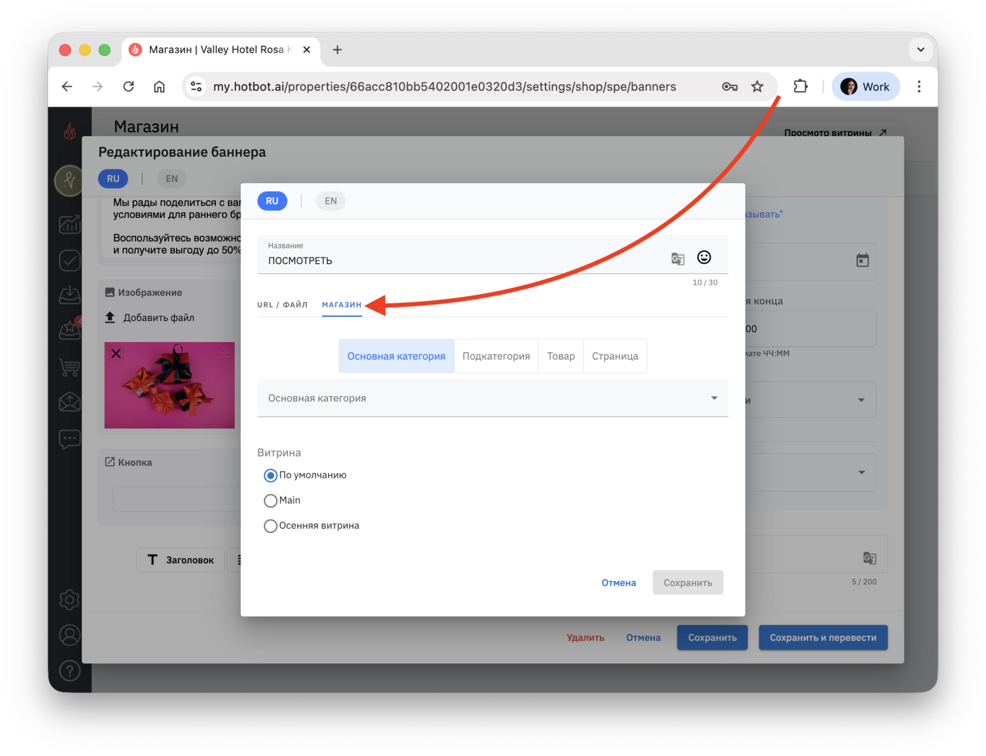Remove the gift image with the X icon

coord(116,353)
